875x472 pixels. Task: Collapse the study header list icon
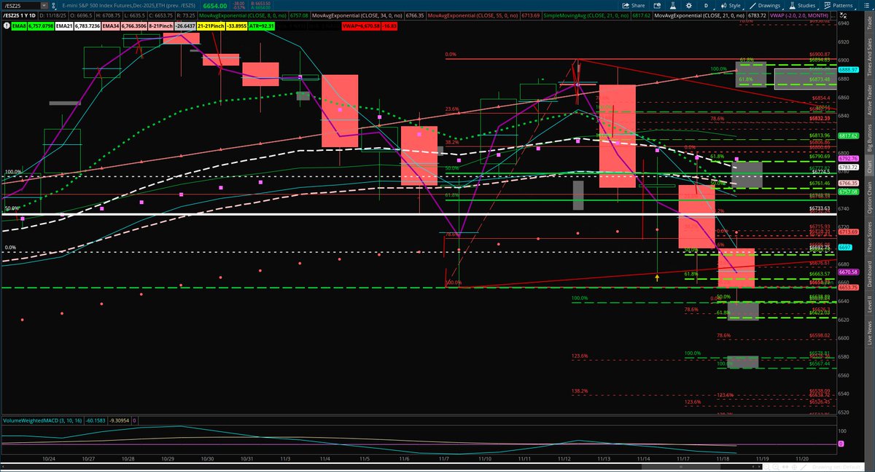coord(844,16)
